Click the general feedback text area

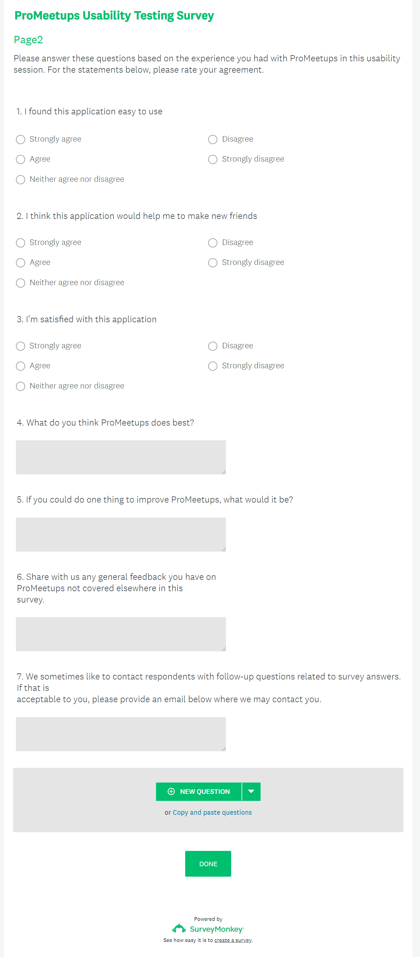121,634
